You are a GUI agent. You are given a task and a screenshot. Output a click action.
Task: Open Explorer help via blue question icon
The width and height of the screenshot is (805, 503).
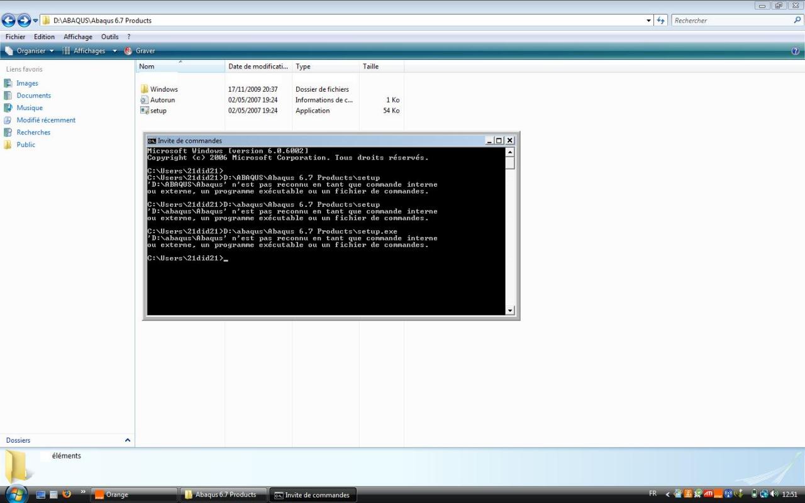tap(796, 51)
